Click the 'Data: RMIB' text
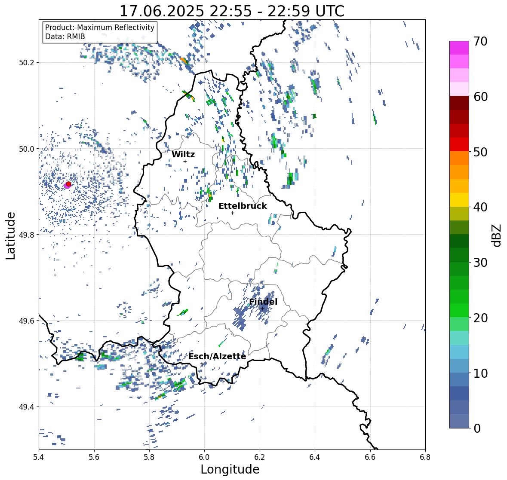The width and height of the screenshot is (507, 480). tap(65, 37)
